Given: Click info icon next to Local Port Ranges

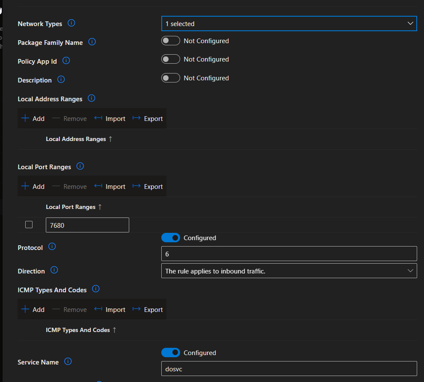Looking at the screenshot, I should click(x=80, y=166).
